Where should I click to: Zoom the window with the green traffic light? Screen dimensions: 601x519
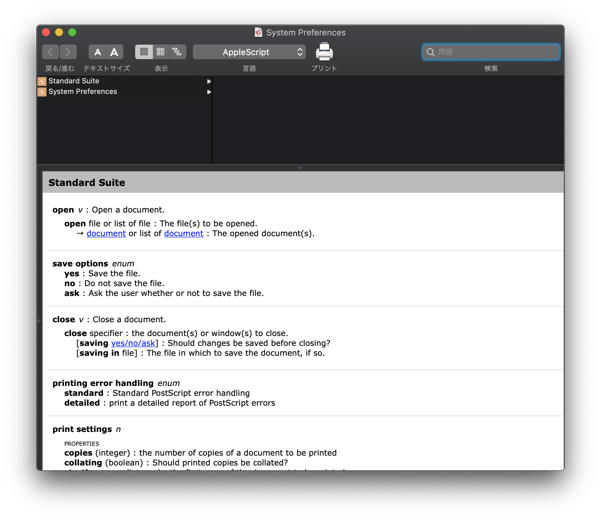click(x=72, y=33)
